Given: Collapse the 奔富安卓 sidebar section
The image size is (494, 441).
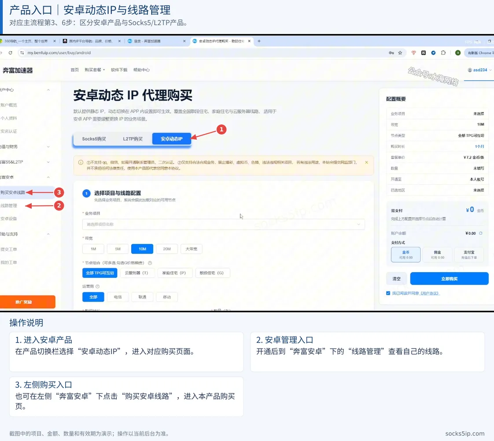Looking at the screenshot, I should coord(25,177).
